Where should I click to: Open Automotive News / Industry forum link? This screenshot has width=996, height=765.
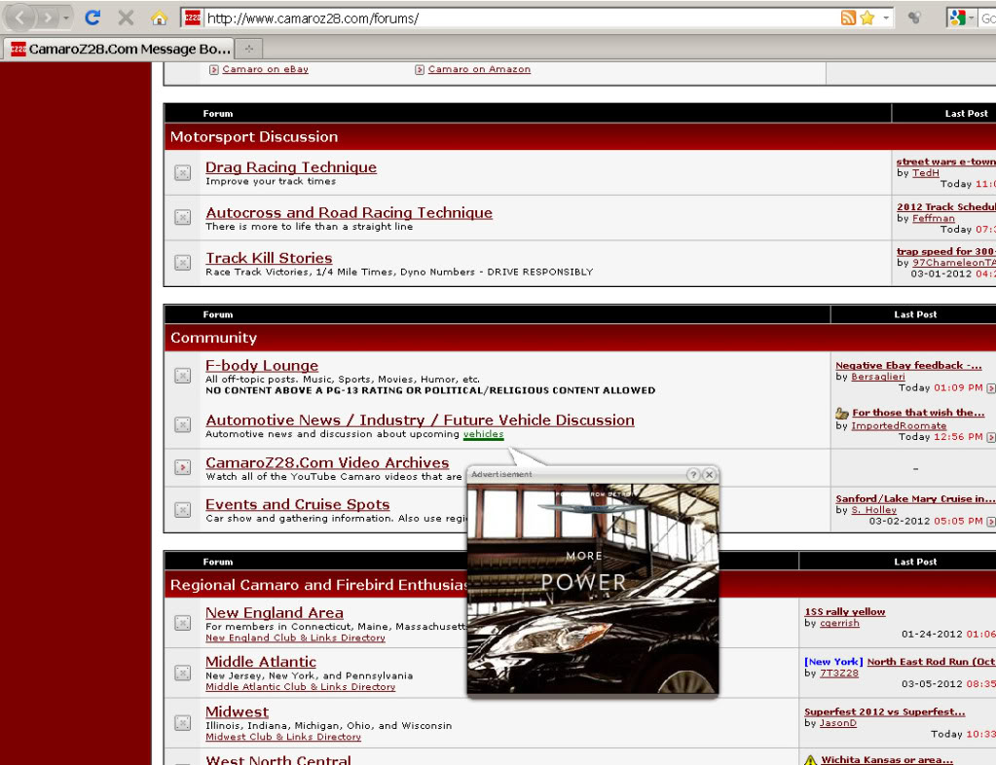coord(420,420)
